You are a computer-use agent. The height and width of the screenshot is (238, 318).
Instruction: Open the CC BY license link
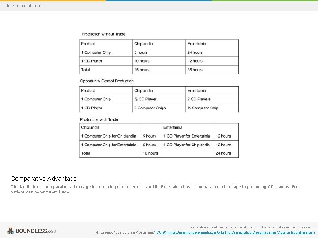[x=162, y=232]
